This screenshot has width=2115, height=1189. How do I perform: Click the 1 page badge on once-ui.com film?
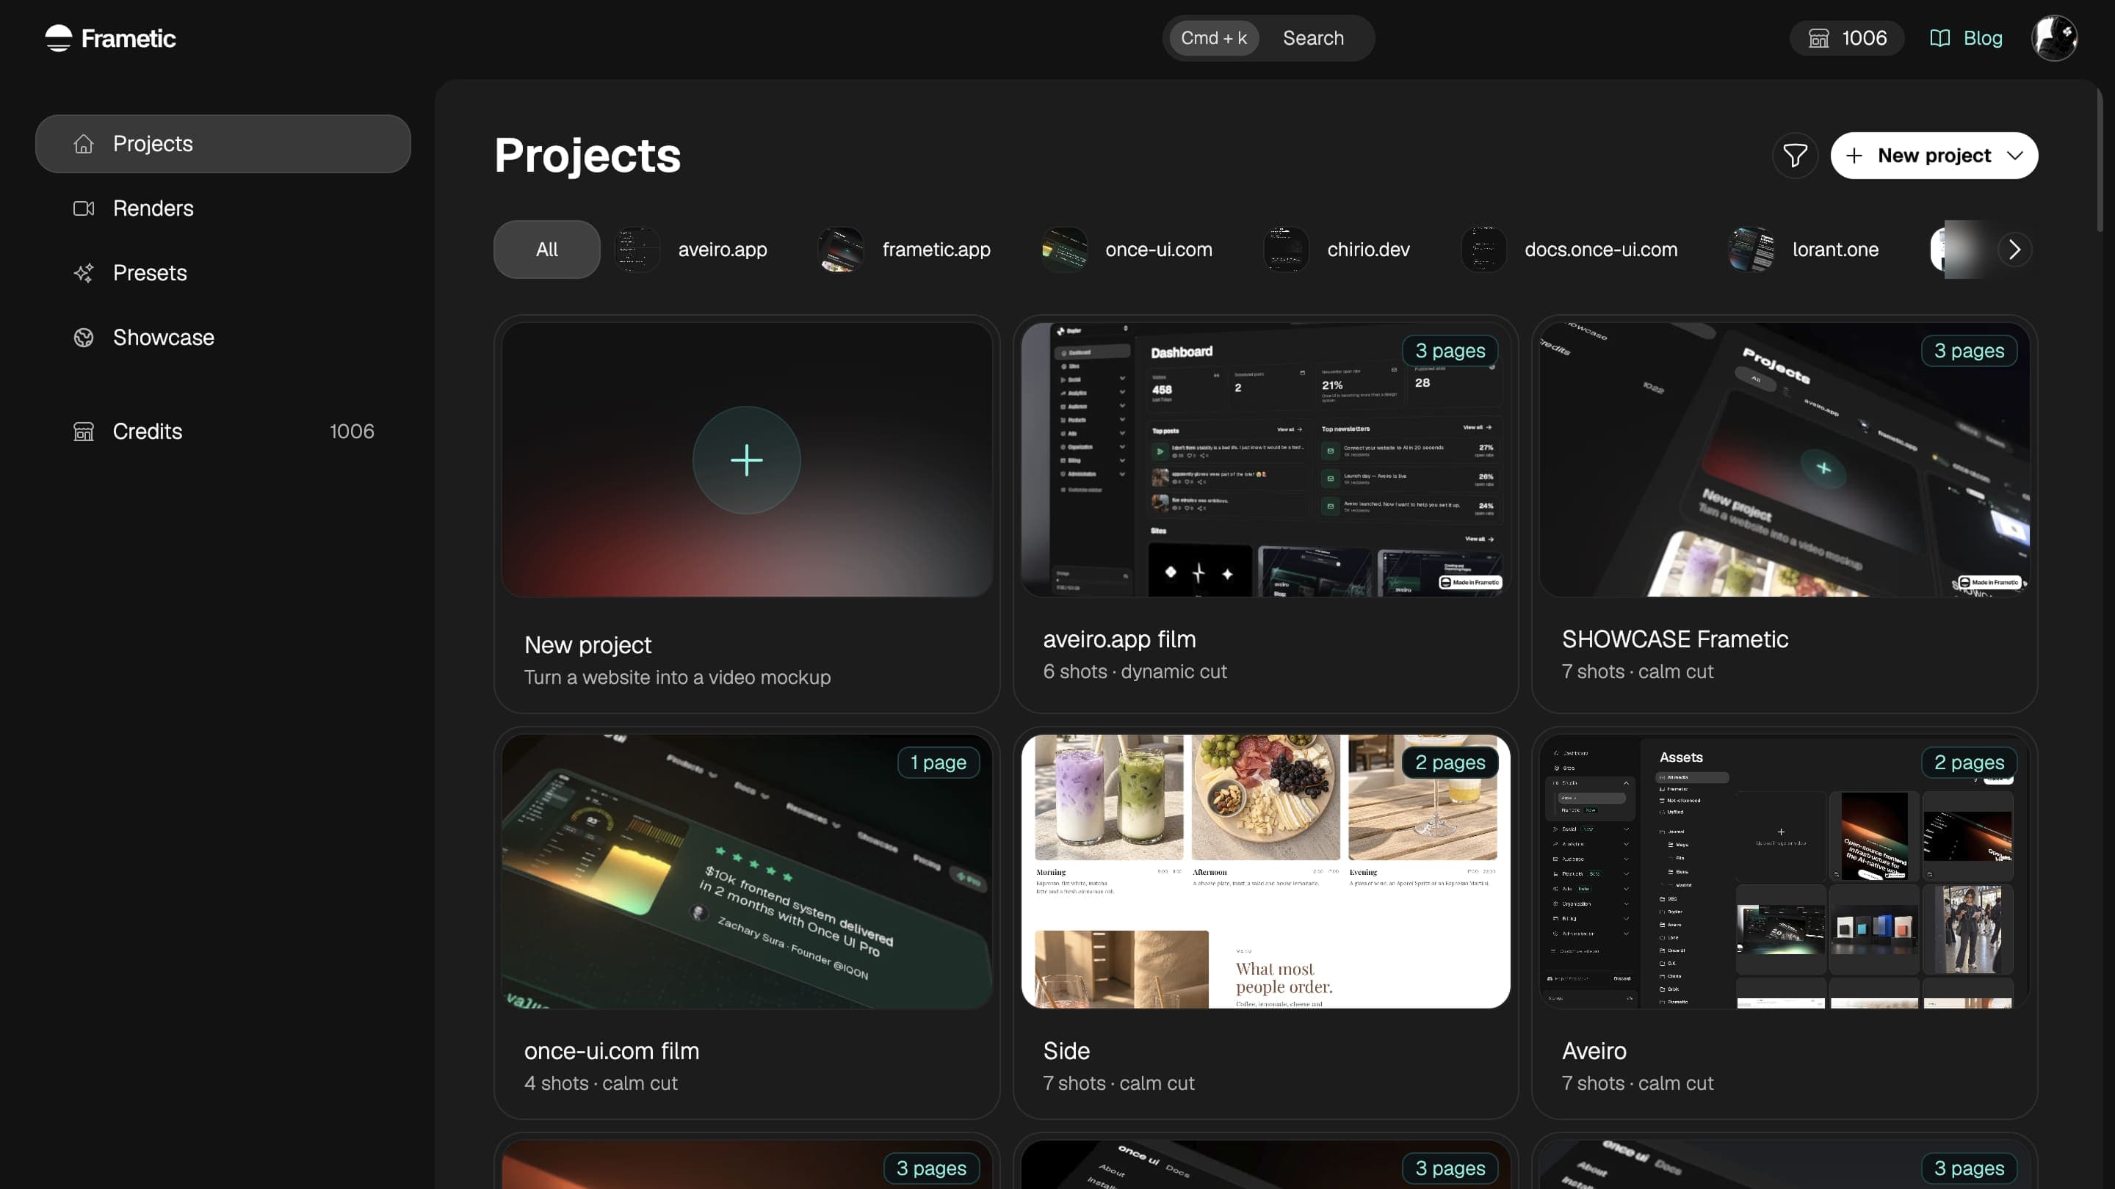(938, 763)
